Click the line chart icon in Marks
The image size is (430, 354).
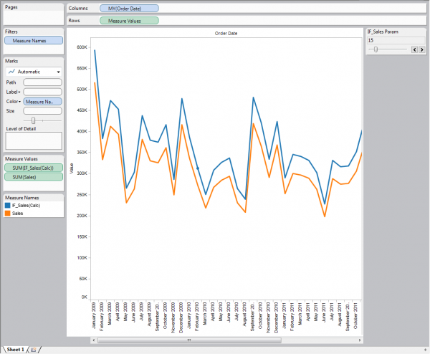[11, 72]
